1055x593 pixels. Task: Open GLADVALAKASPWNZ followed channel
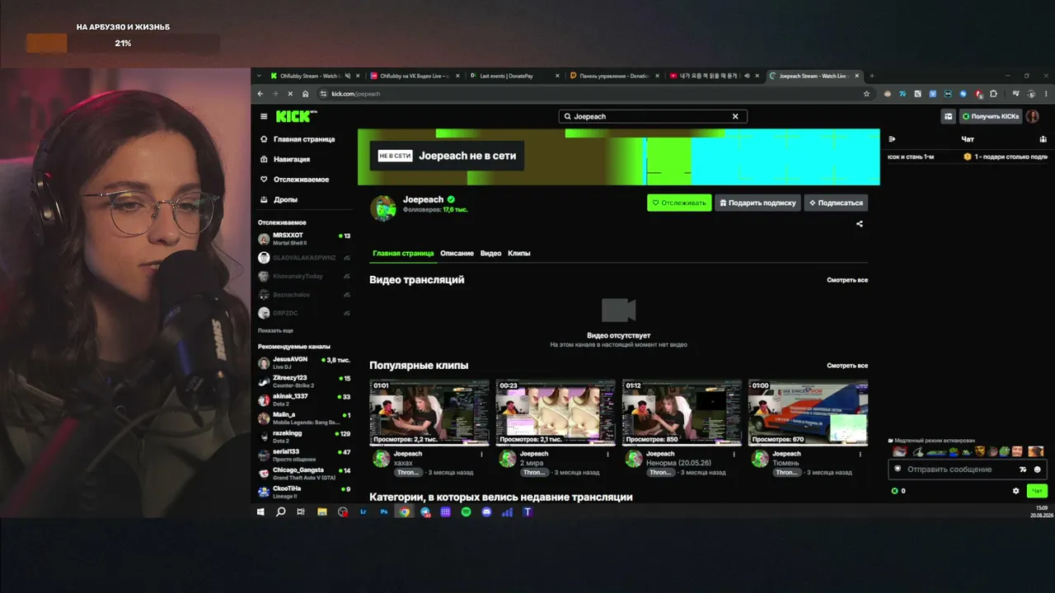click(x=304, y=258)
